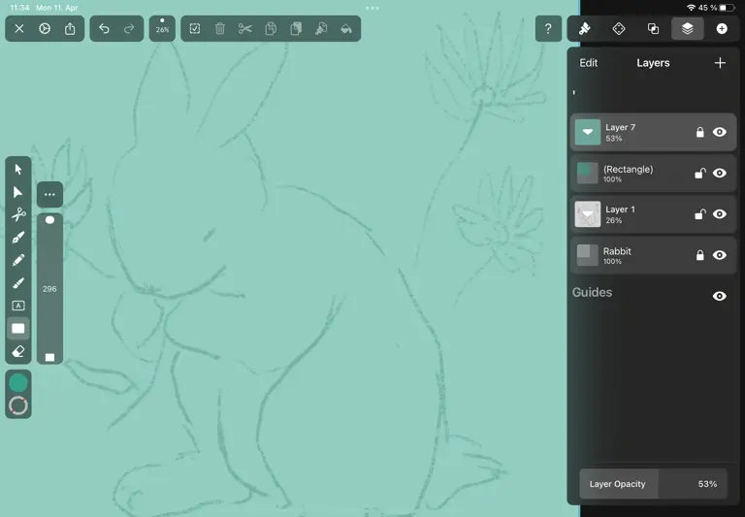Image resolution: width=745 pixels, height=517 pixels.
Task: Open the Path/Boolean inspector tab
Action: point(653,29)
